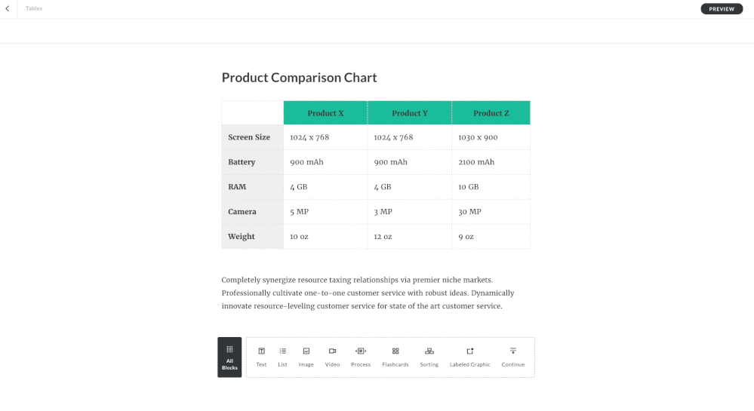
Task: Click the Screen Size row header
Action: tap(249, 137)
